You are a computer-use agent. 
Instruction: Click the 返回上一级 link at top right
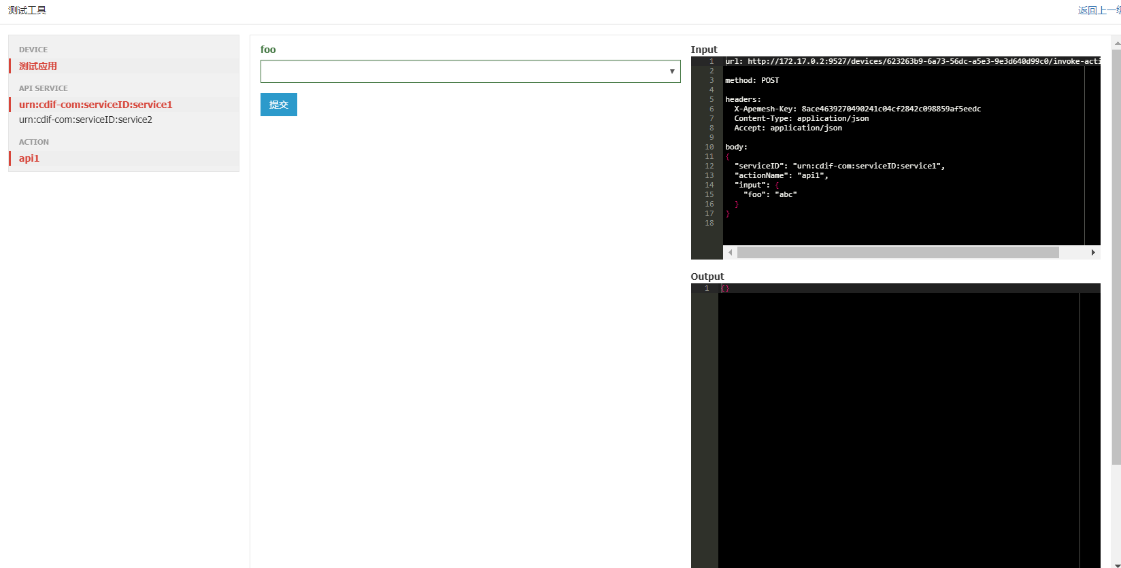(x=1099, y=10)
